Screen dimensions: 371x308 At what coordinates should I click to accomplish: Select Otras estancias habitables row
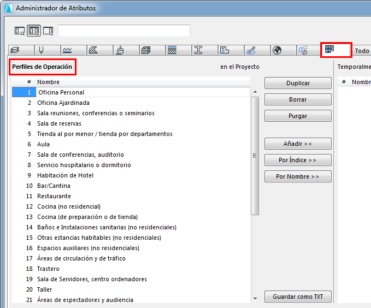tap(131, 238)
